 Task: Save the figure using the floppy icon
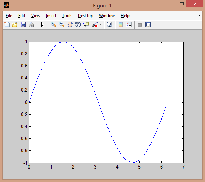[x=23, y=24]
